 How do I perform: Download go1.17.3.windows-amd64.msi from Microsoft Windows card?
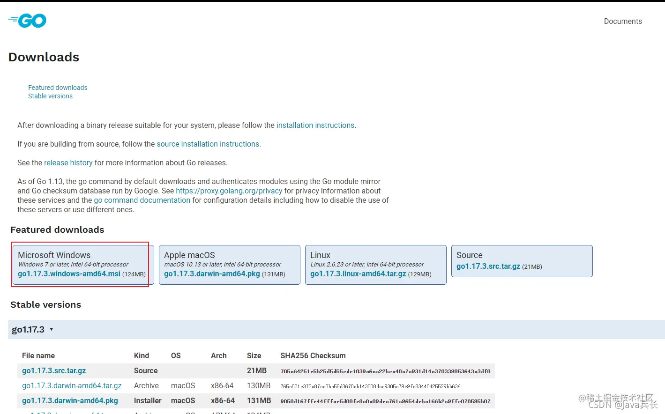point(69,274)
